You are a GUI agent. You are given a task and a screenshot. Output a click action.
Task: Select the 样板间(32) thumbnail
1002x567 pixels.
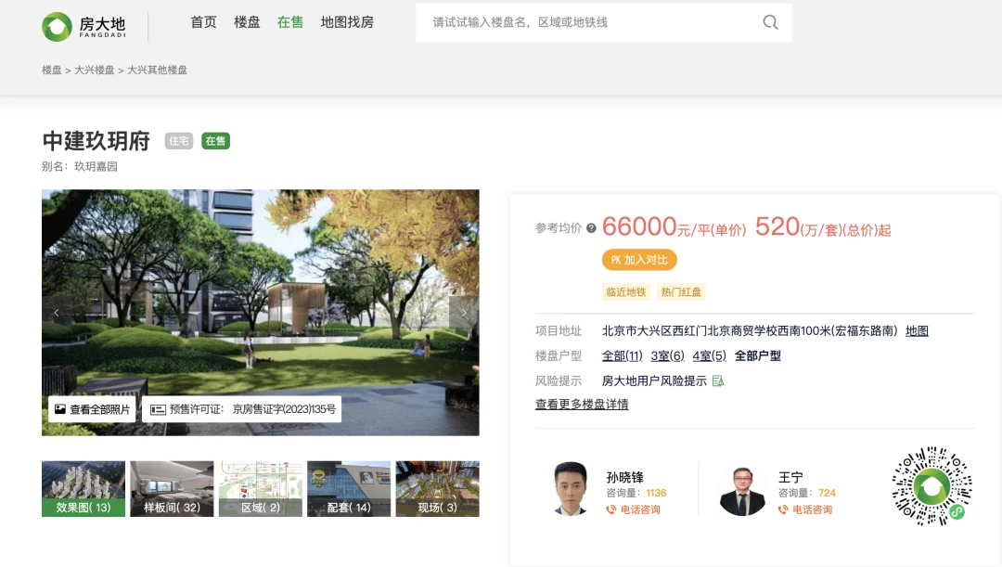(171, 489)
